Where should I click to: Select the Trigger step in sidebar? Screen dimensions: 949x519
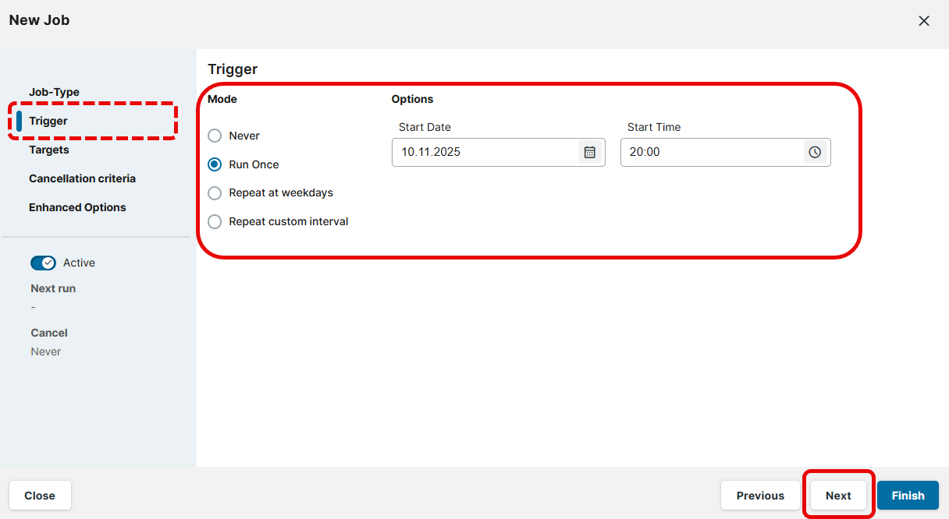(48, 121)
